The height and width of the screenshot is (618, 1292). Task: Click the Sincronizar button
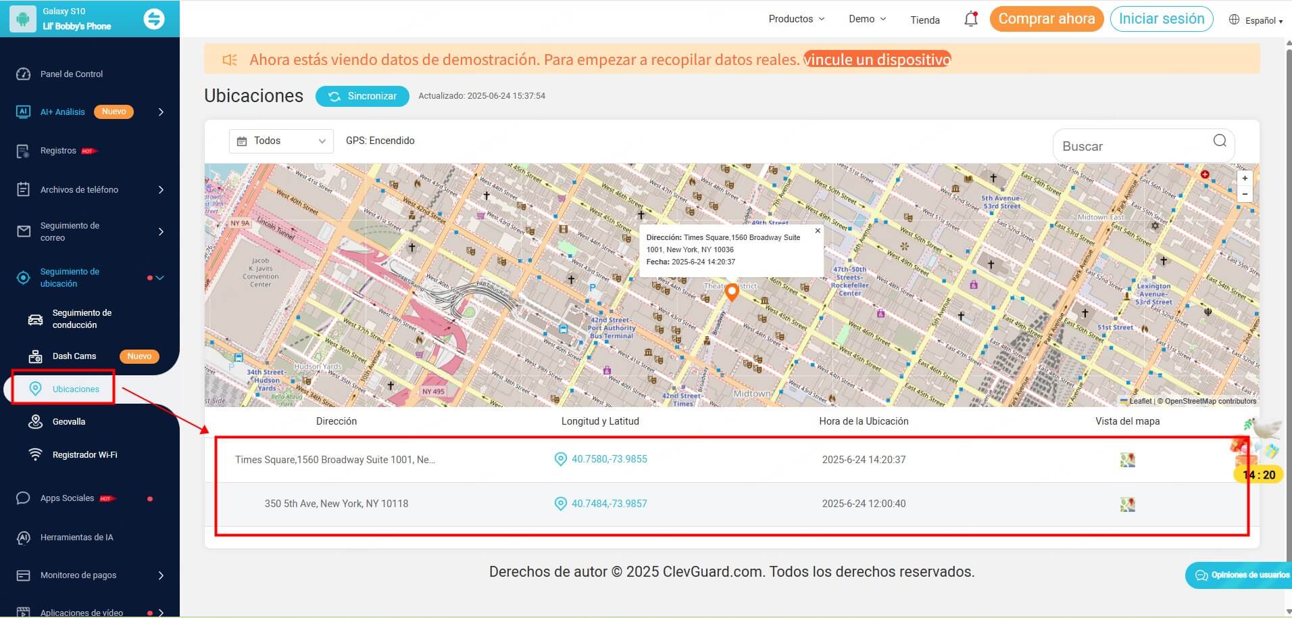[x=362, y=96]
